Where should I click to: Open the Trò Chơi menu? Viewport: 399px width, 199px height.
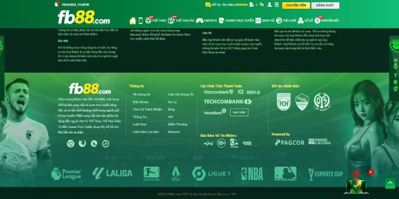286,20
